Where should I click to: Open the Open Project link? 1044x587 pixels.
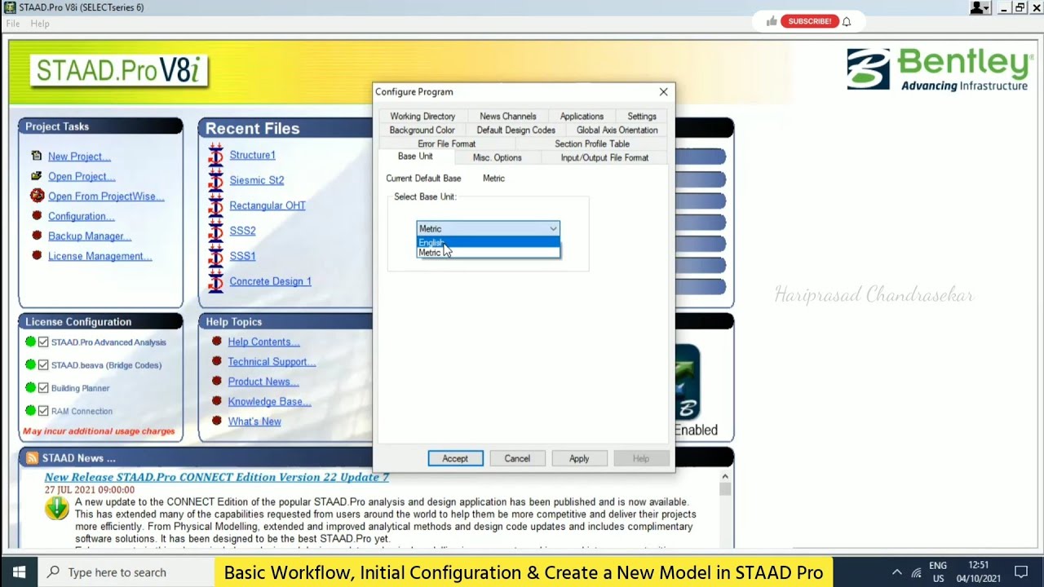click(82, 176)
